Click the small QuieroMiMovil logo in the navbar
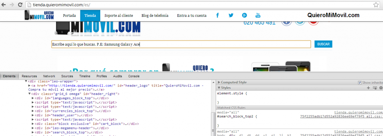 point(39,15)
